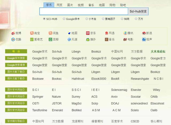The width and height of the screenshot is (171, 125).
Task: Switch to the 网页 search tab
Action: [x=59, y=5]
